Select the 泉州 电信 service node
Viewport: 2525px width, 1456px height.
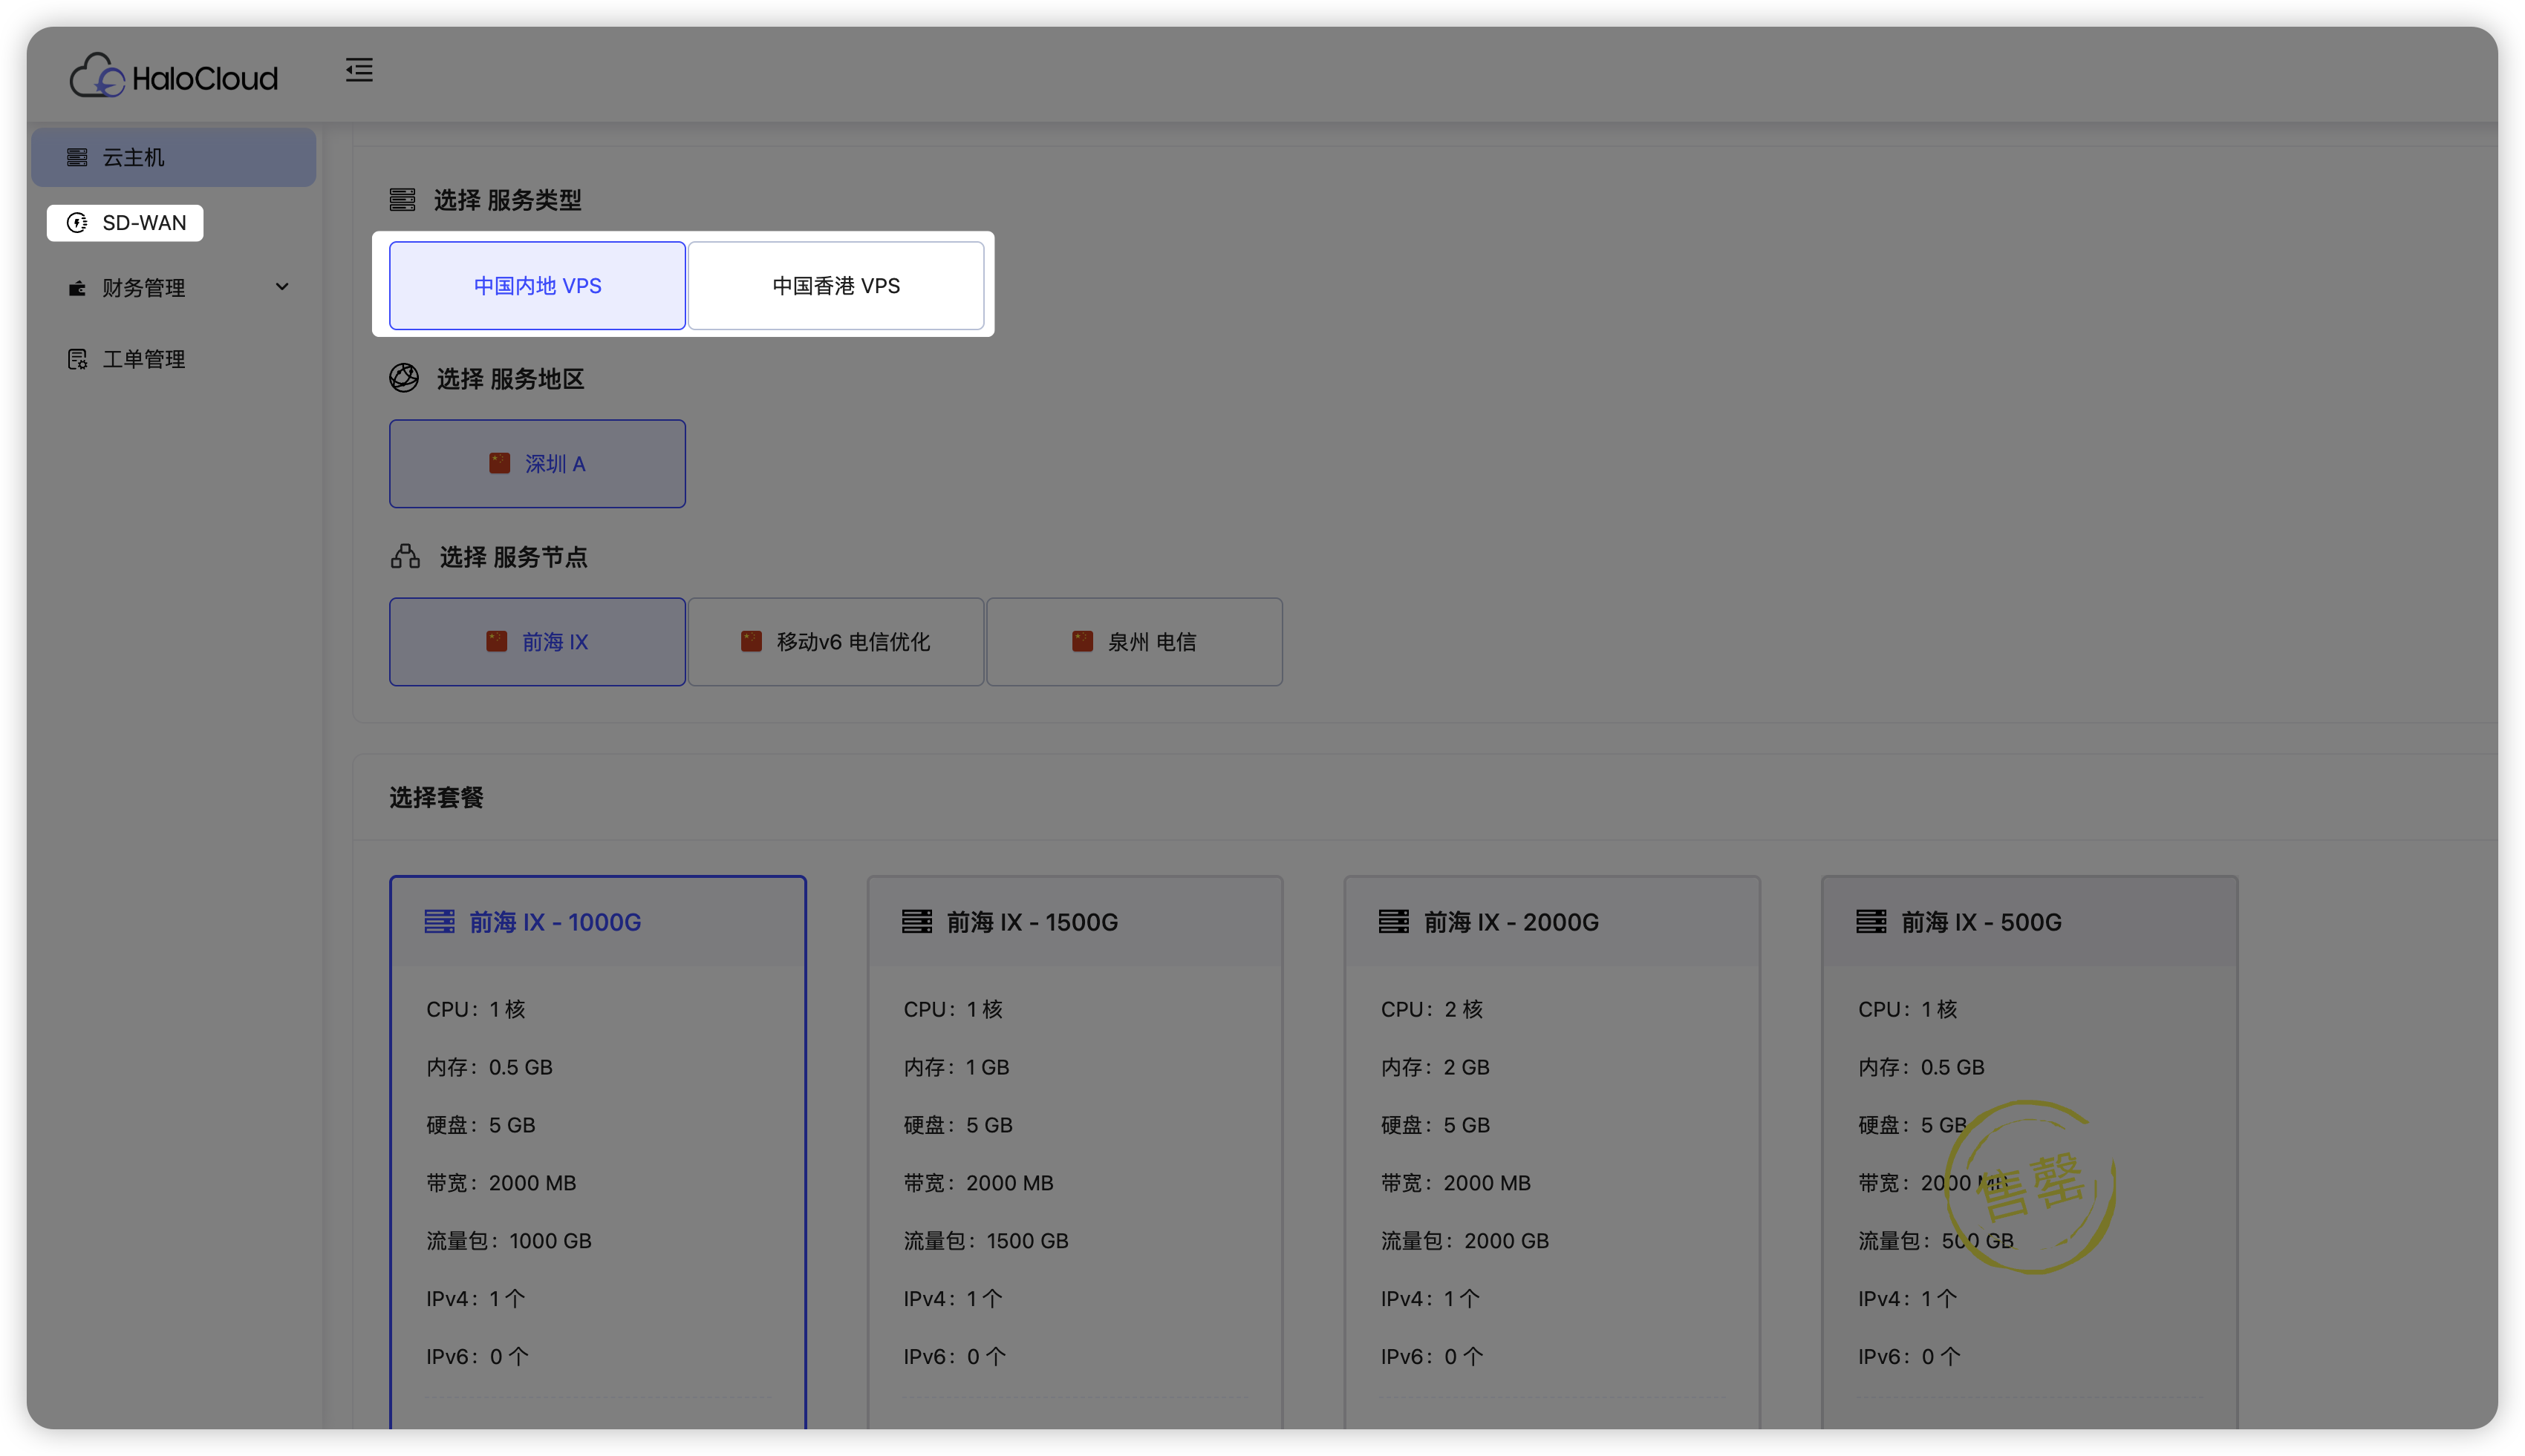coord(1133,641)
